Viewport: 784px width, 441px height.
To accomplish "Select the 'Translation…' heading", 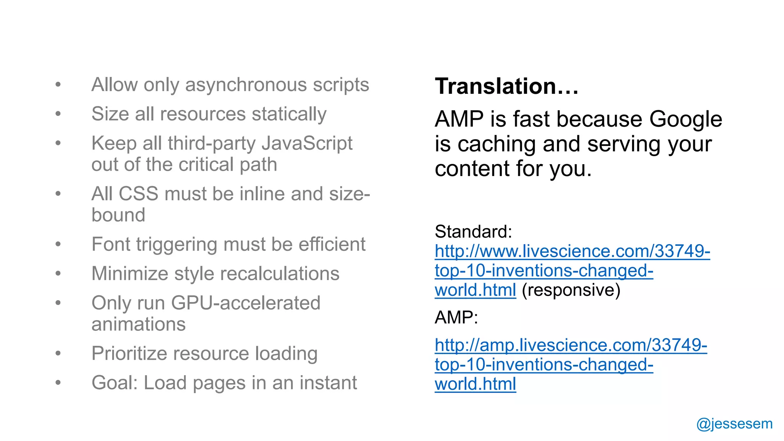I will (x=506, y=86).
